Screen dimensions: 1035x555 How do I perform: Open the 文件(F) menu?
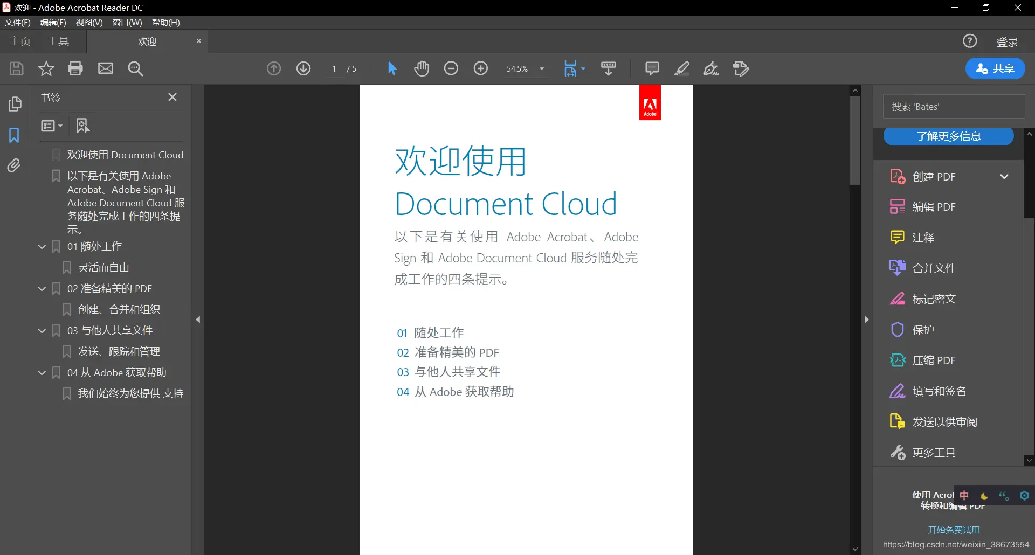(18, 23)
